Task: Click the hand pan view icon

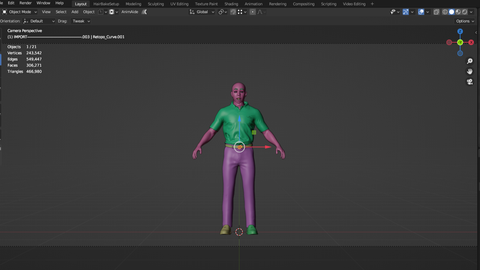Action: tap(470, 71)
